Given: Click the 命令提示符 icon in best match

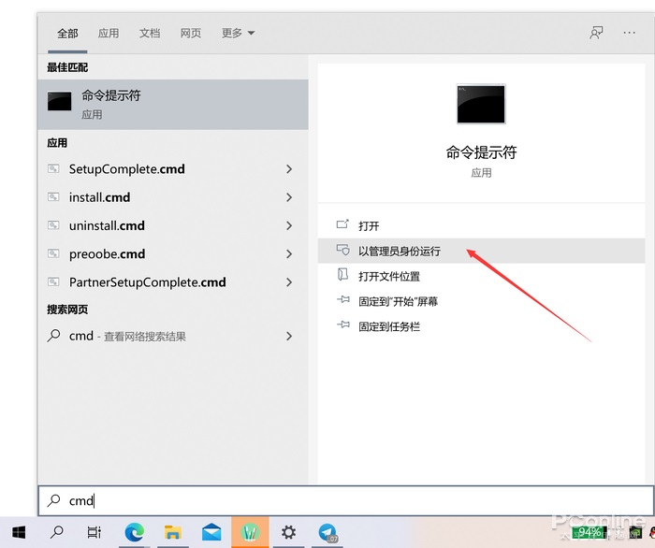Looking at the screenshot, I should 59,101.
